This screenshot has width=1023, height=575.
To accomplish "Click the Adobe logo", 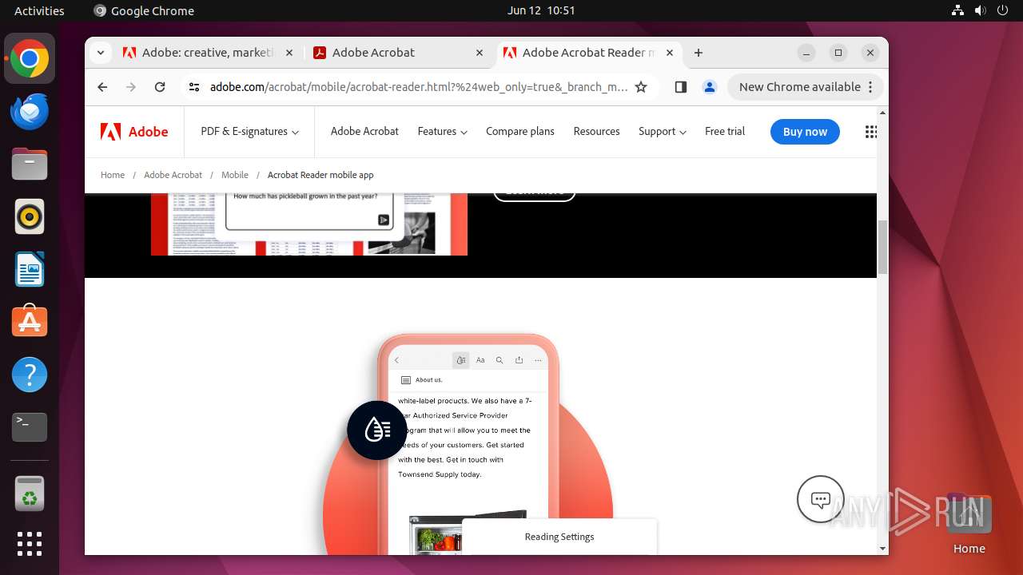I will (x=134, y=132).
